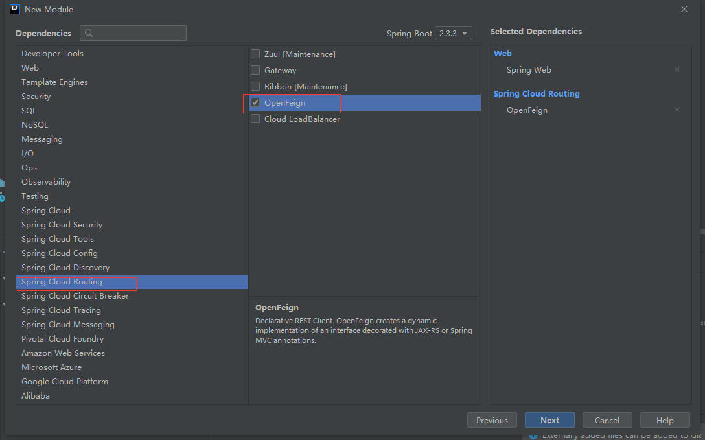
Task: Go back with the Previous button
Action: [492, 420]
